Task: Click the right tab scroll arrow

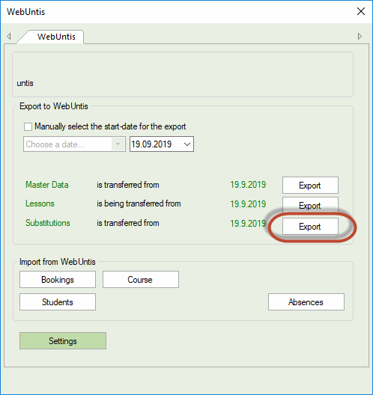Action: pyautogui.click(x=360, y=36)
